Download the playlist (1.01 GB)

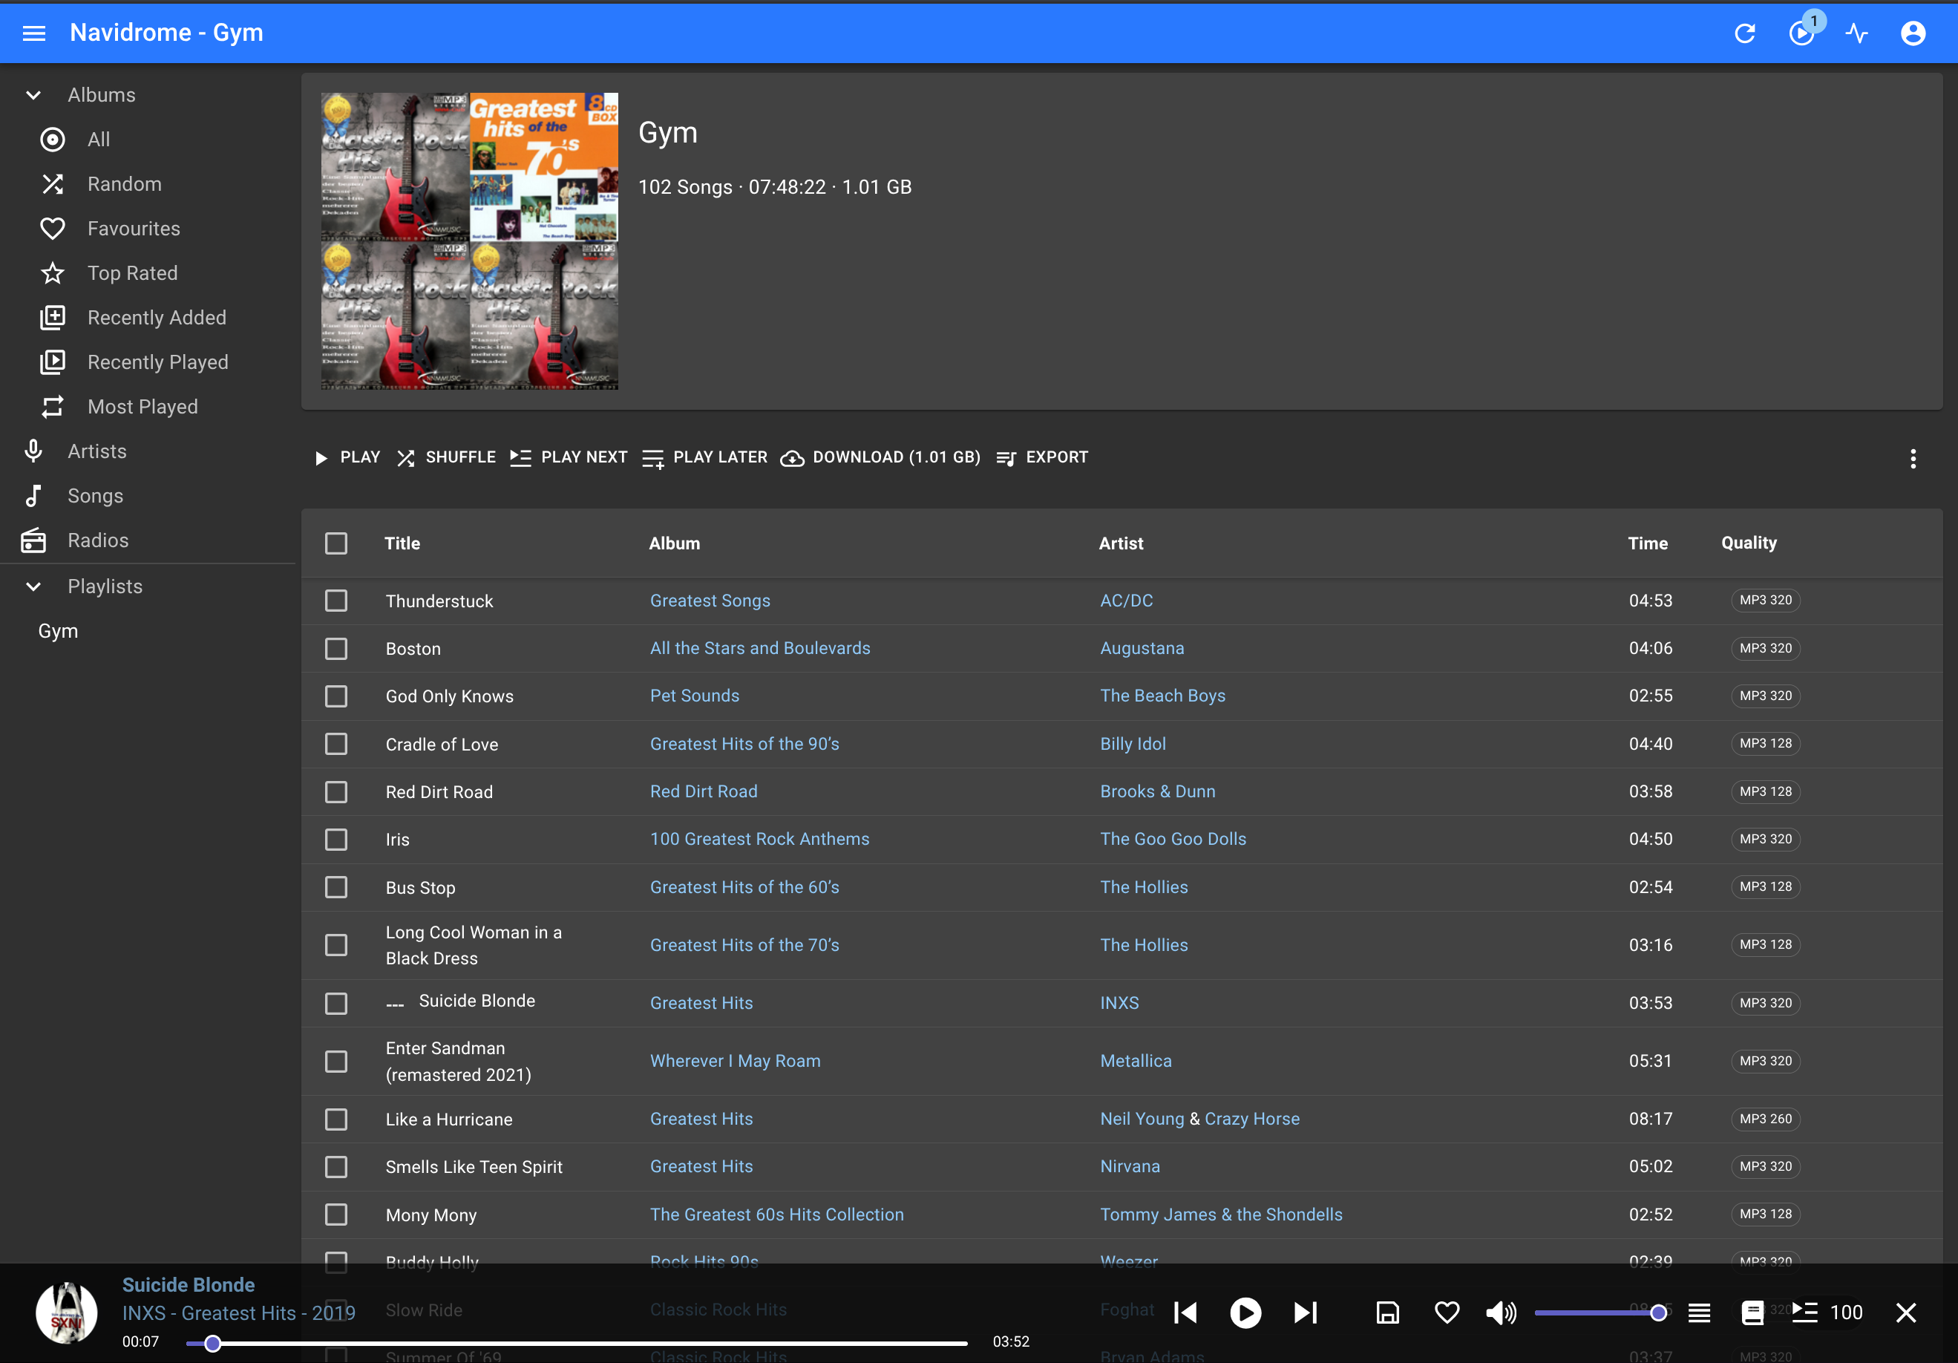881,458
